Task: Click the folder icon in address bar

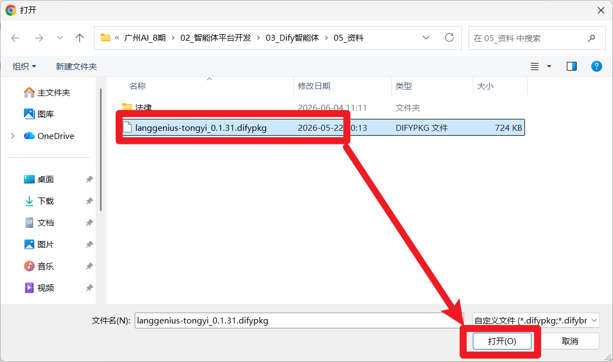Action: (x=105, y=37)
